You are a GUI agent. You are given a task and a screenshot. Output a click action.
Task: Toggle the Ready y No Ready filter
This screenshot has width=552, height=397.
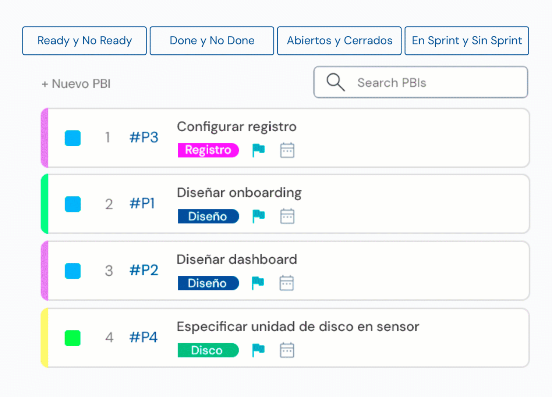[x=84, y=41]
